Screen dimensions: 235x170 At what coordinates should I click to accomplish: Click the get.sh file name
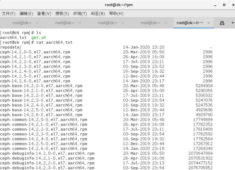(x=39, y=38)
